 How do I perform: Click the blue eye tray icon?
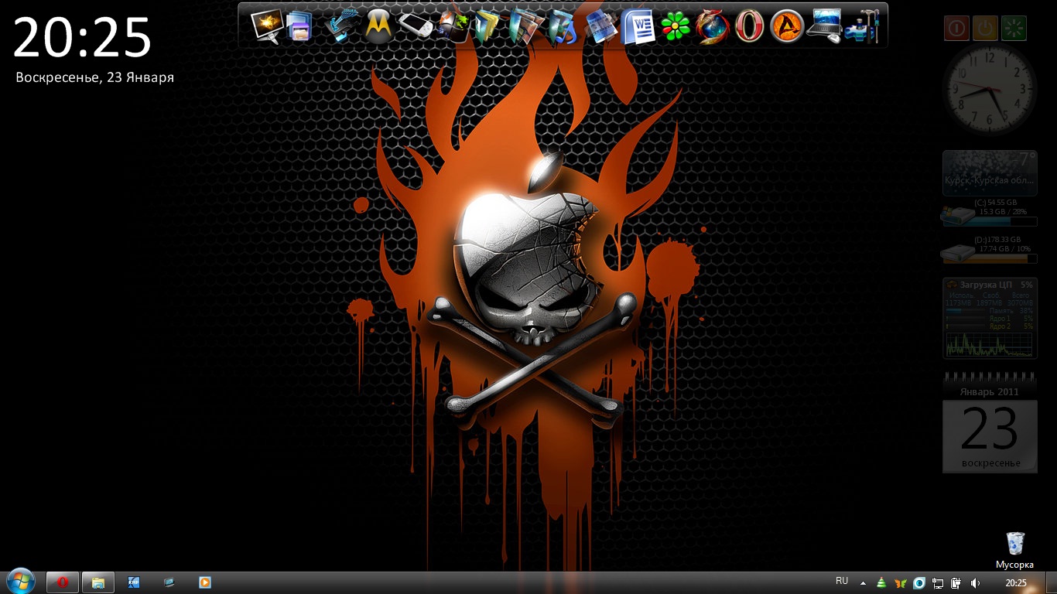coord(919,583)
